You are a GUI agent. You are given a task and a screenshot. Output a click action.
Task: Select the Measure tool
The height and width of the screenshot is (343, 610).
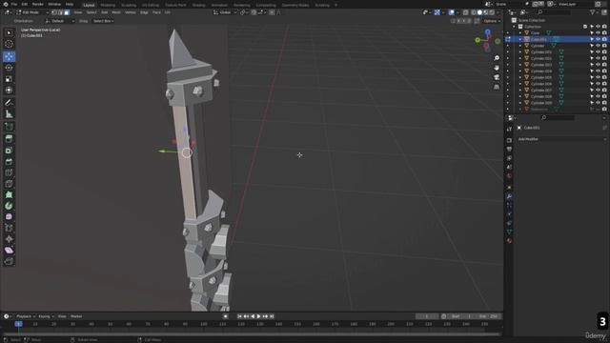[x=9, y=114]
